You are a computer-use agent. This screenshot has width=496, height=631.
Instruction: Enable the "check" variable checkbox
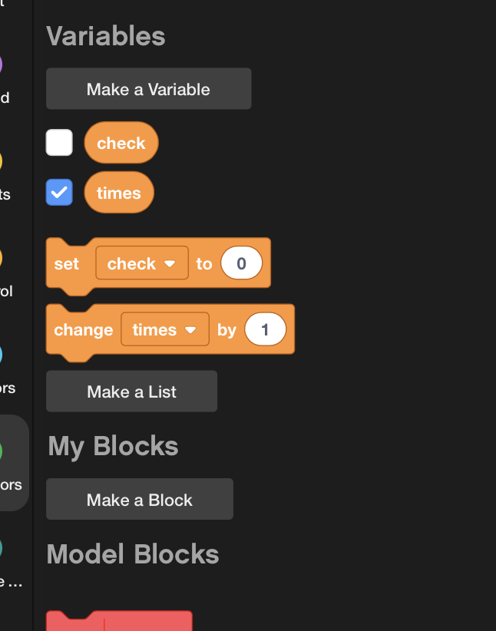(x=59, y=143)
